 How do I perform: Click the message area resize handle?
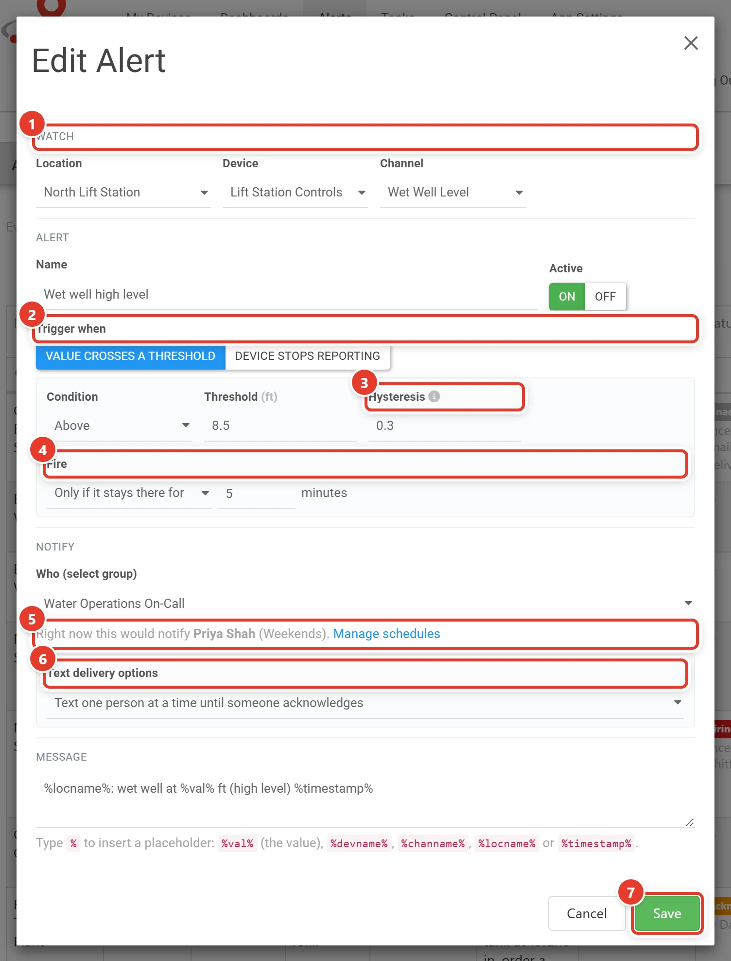tap(690, 822)
